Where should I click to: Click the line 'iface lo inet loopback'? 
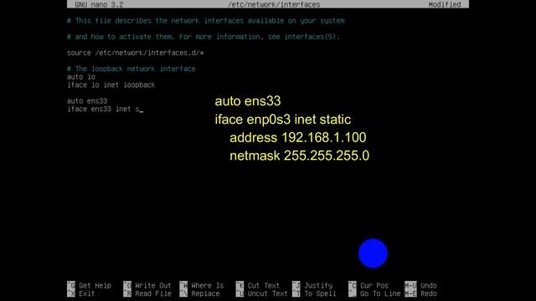click(111, 85)
